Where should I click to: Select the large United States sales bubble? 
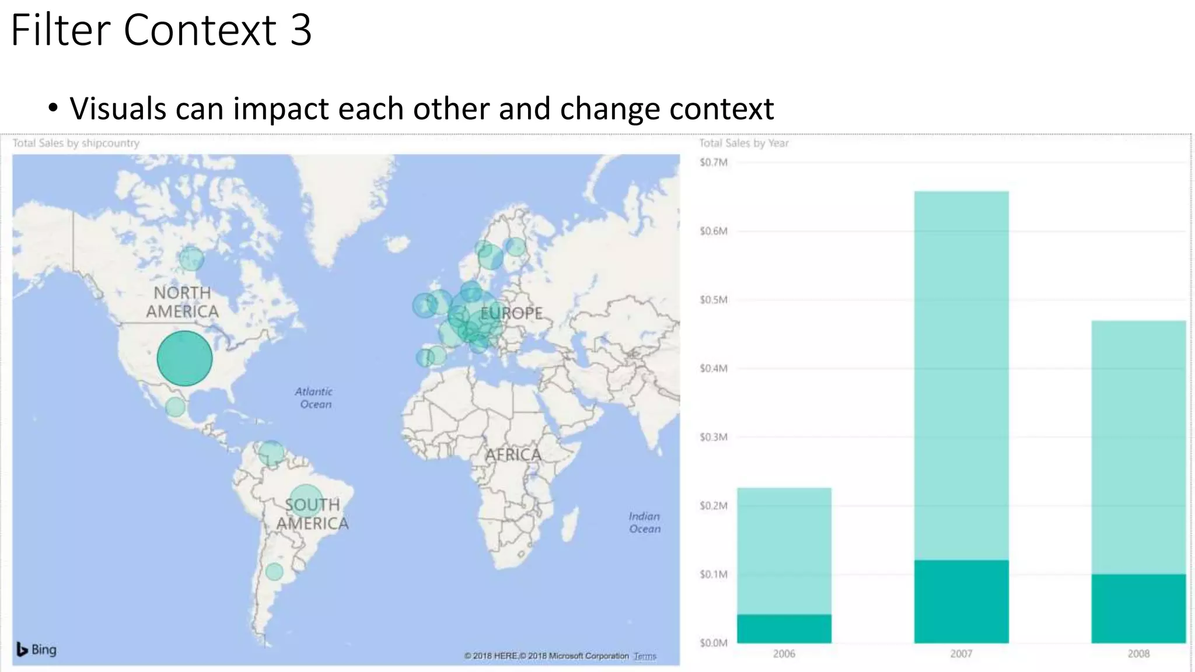point(184,358)
